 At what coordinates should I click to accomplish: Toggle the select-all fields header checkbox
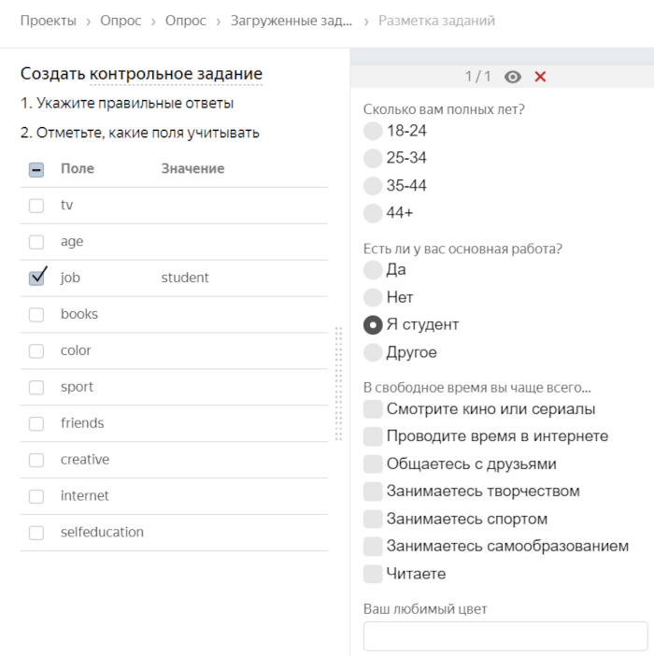[36, 169]
